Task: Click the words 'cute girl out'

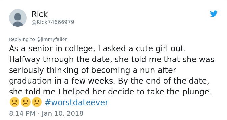Action: 161,49
